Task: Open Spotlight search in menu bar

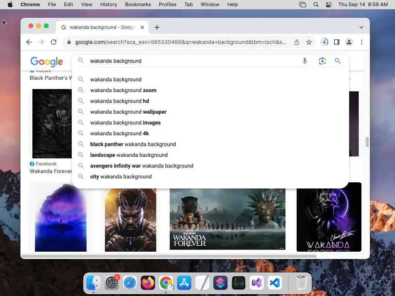Action: tap(316, 5)
